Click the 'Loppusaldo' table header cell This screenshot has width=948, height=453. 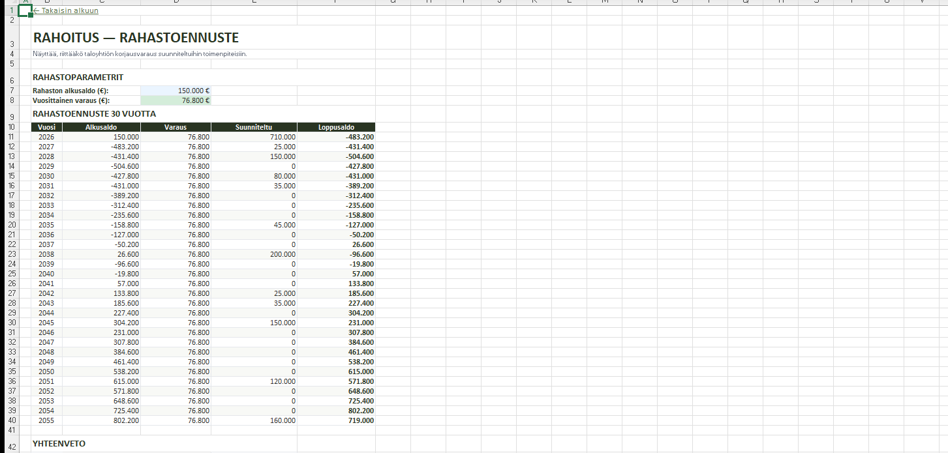click(x=336, y=127)
